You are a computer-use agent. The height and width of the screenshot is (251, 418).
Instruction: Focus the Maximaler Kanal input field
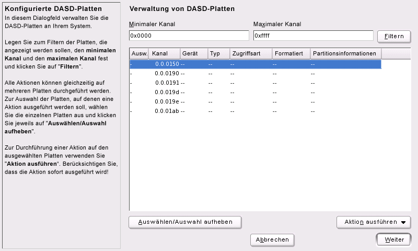click(313, 36)
